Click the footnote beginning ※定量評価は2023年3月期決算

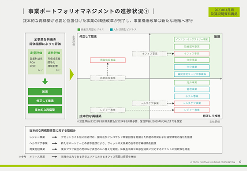[129, 121]
